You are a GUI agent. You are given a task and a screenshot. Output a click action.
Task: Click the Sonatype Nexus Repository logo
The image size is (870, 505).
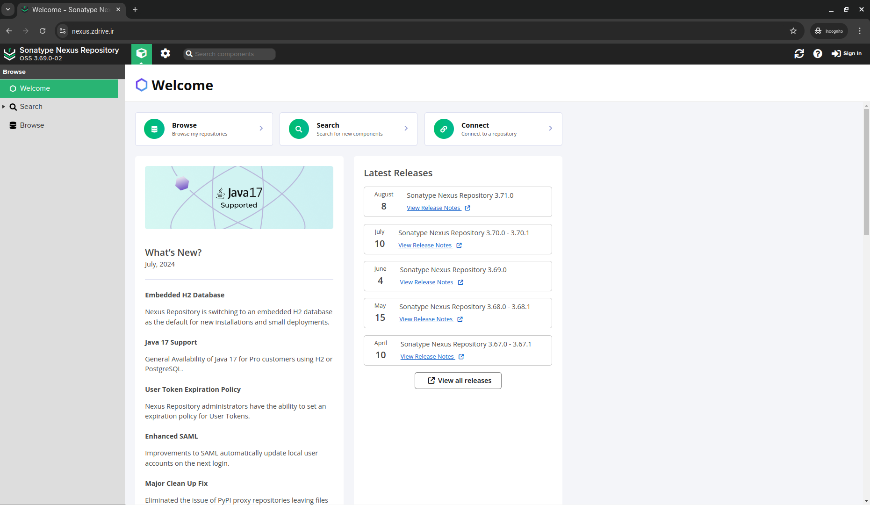(9, 54)
